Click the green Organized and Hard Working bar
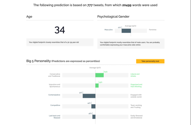 [97, 86]
